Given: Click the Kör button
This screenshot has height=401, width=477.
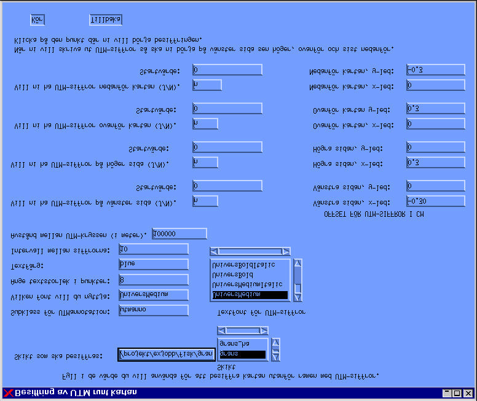Looking at the screenshot, I should [x=37, y=20].
